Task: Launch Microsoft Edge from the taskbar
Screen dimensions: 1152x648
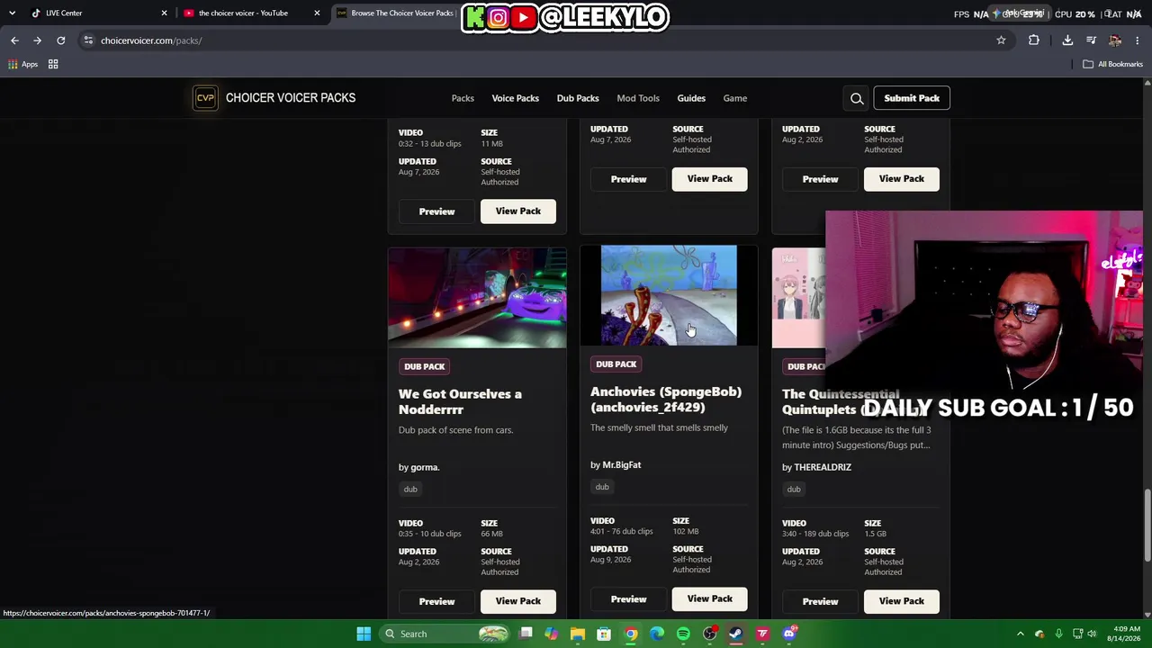Action: (x=657, y=634)
